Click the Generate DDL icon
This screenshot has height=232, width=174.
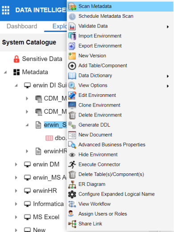click(x=72, y=125)
